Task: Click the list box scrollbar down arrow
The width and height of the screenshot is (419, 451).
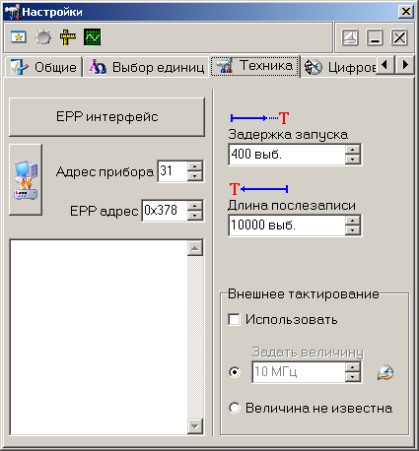Action: pos(195,426)
